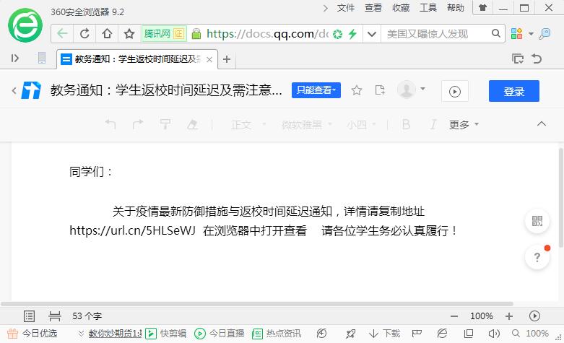Click the clear formatting eraser icon
The height and width of the screenshot is (343, 564).
pyautogui.click(x=192, y=124)
